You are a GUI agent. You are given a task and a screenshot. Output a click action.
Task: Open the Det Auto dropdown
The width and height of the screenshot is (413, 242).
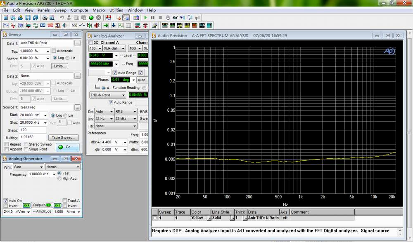point(111,112)
